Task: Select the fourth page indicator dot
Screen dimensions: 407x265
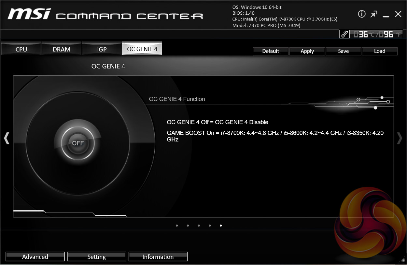Action: (210, 225)
